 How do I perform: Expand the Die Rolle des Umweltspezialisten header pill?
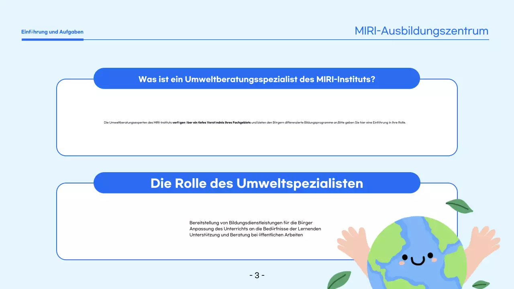257,183
